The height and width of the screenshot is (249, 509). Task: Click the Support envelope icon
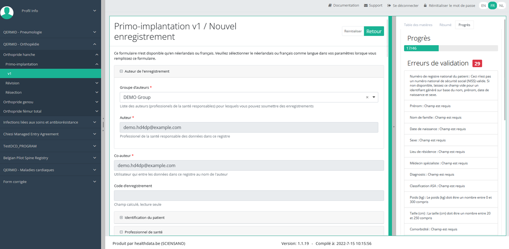[366, 6]
